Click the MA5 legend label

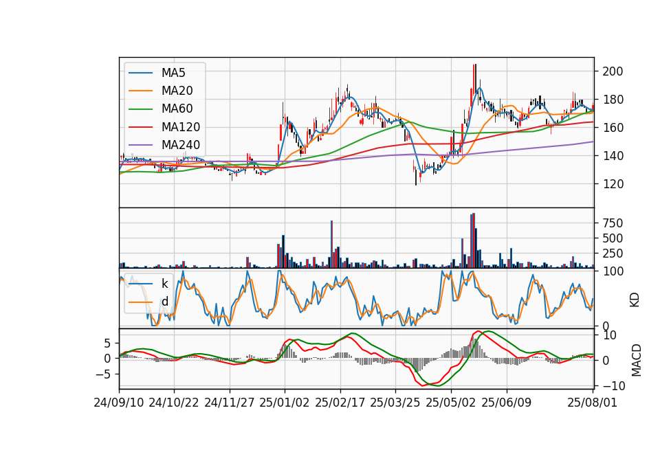(173, 73)
